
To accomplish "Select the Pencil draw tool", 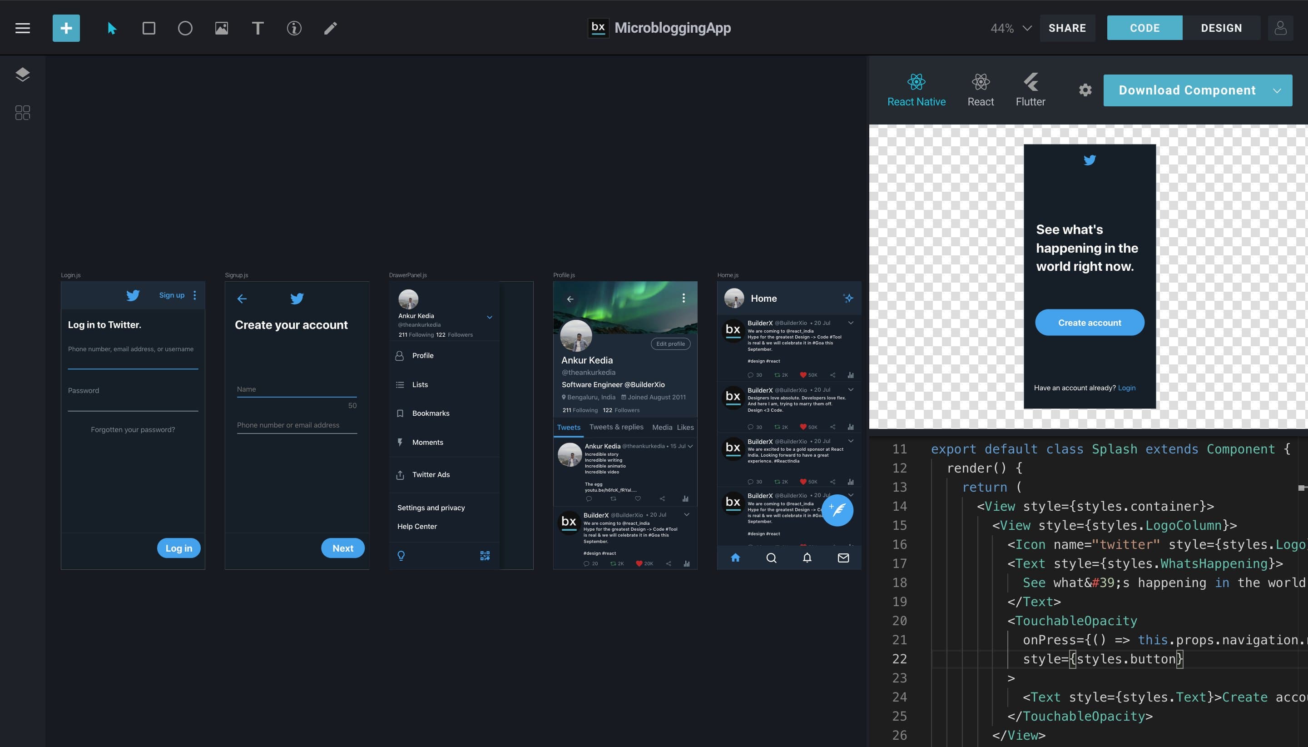I will coord(331,28).
